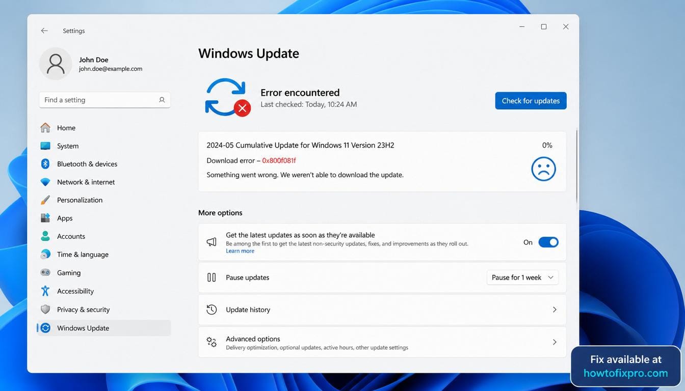Expand Update history with its chevron
685x391 pixels.
pos(555,310)
